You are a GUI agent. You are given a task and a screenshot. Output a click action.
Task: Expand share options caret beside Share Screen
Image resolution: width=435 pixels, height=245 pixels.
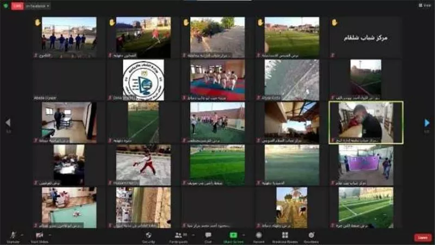click(x=244, y=235)
